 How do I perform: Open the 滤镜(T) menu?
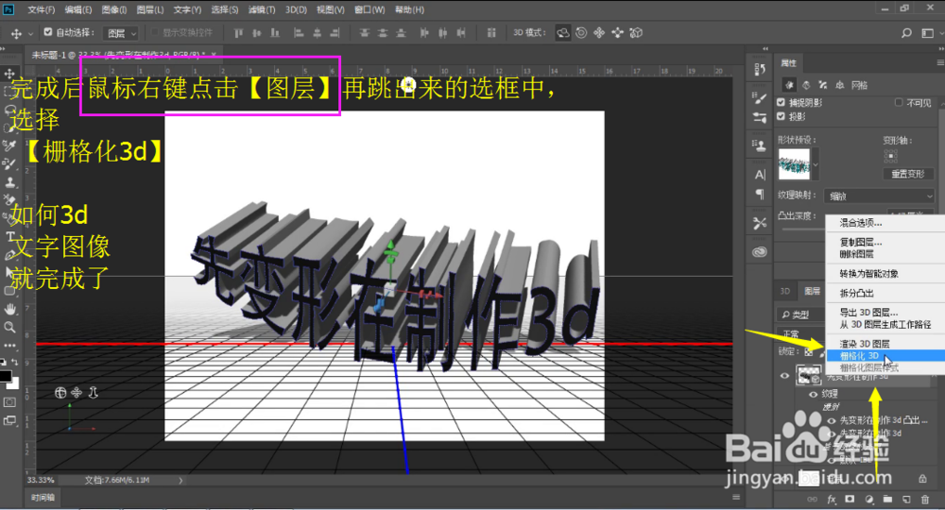tap(262, 9)
